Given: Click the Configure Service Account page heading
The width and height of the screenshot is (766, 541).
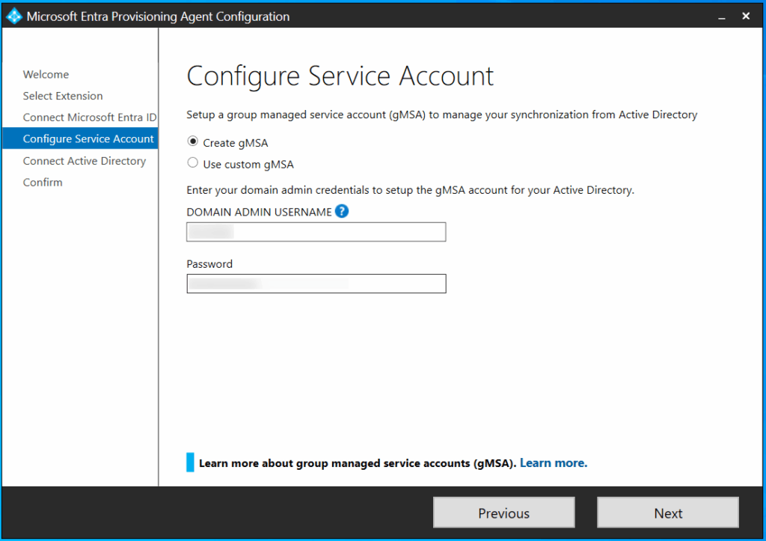Looking at the screenshot, I should coord(340,76).
